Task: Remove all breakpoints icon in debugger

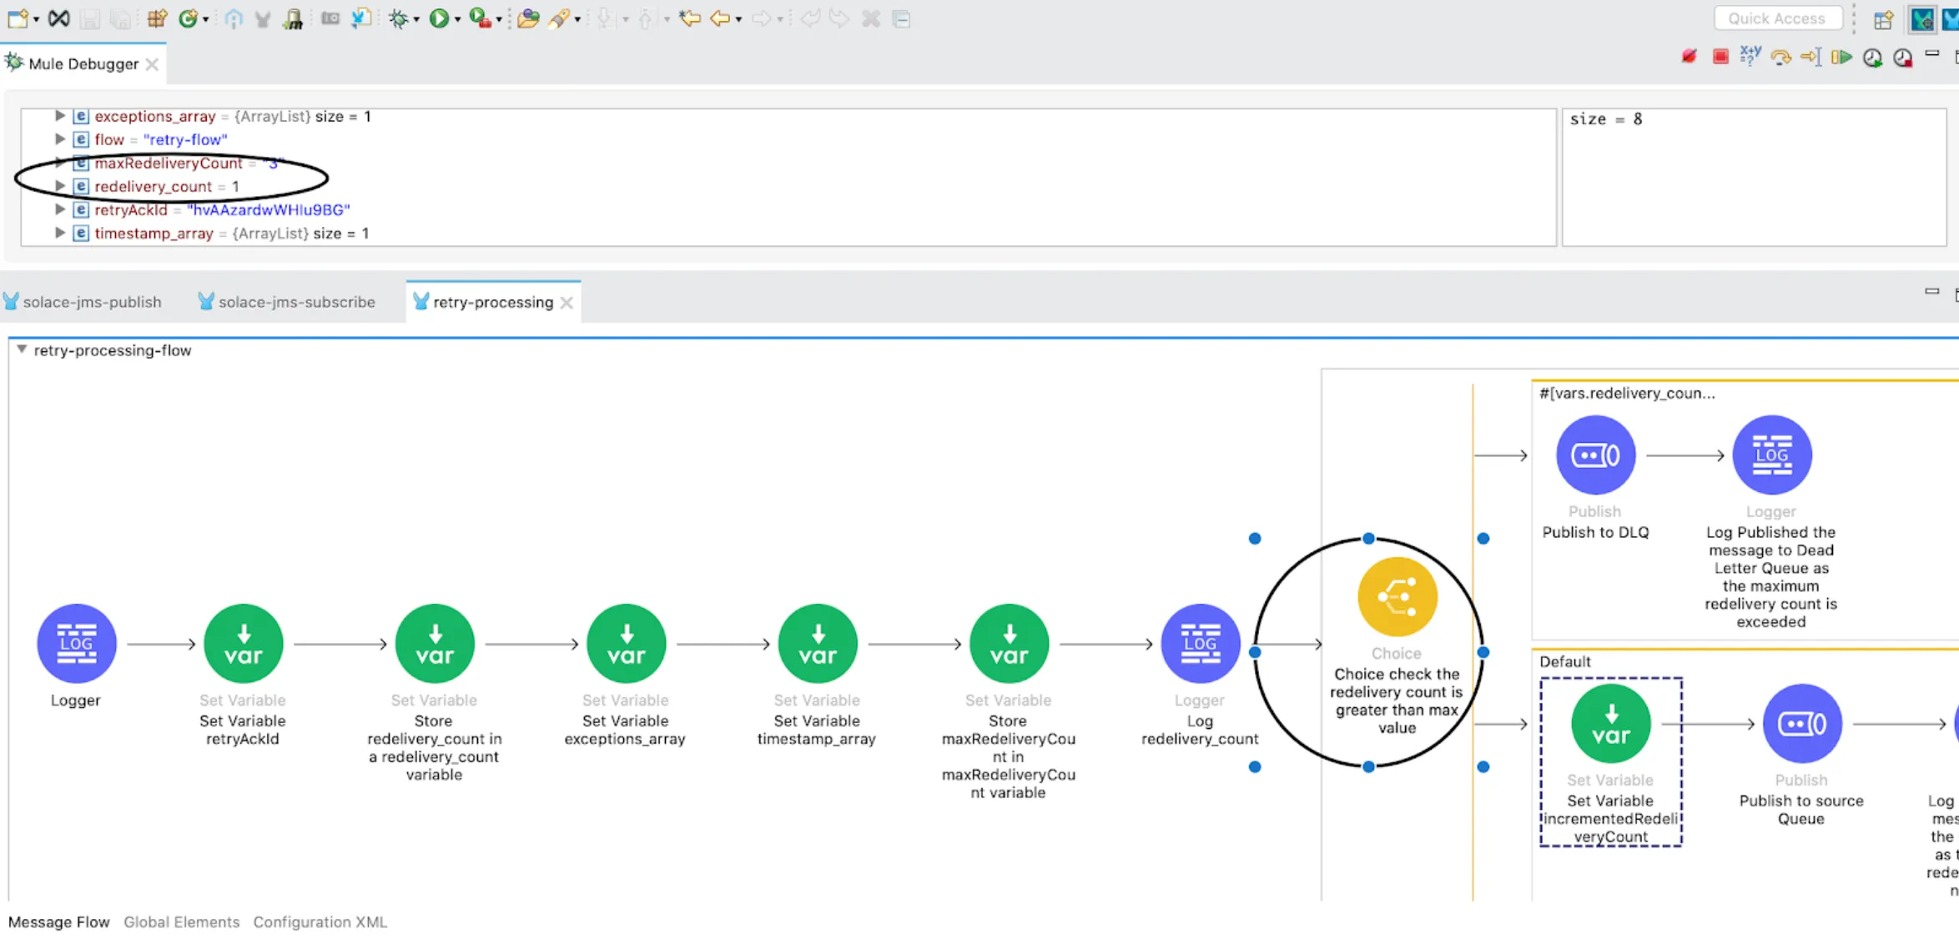Action: coord(1689,57)
